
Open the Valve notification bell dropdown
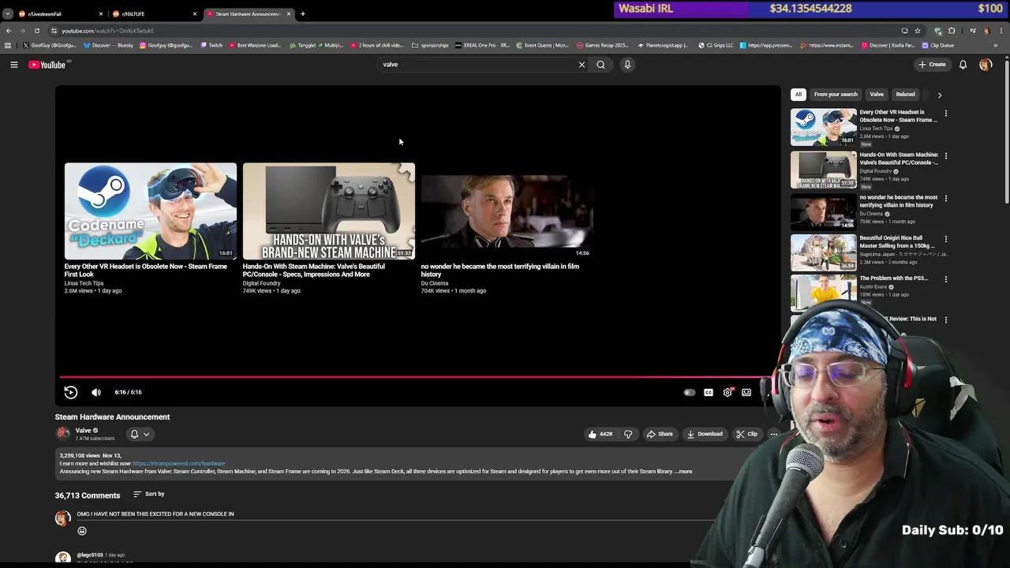140,434
